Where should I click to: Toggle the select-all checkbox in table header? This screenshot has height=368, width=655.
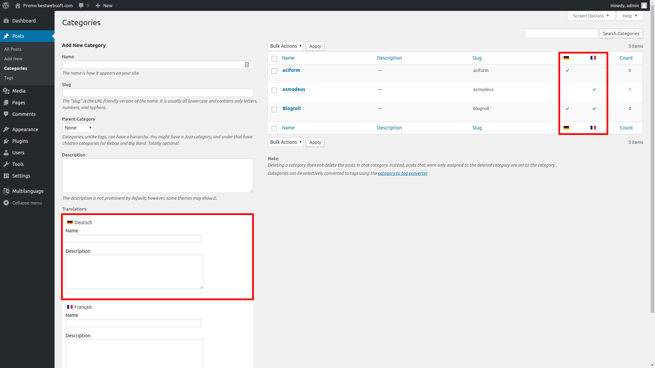tap(274, 59)
